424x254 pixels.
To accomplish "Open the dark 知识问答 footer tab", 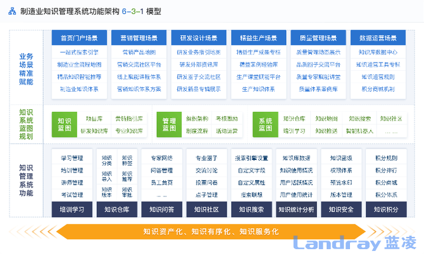I will (162, 209).
